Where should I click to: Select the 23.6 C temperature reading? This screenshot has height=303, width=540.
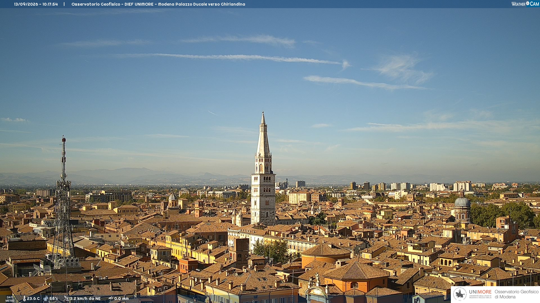click(x=33, y=299)
